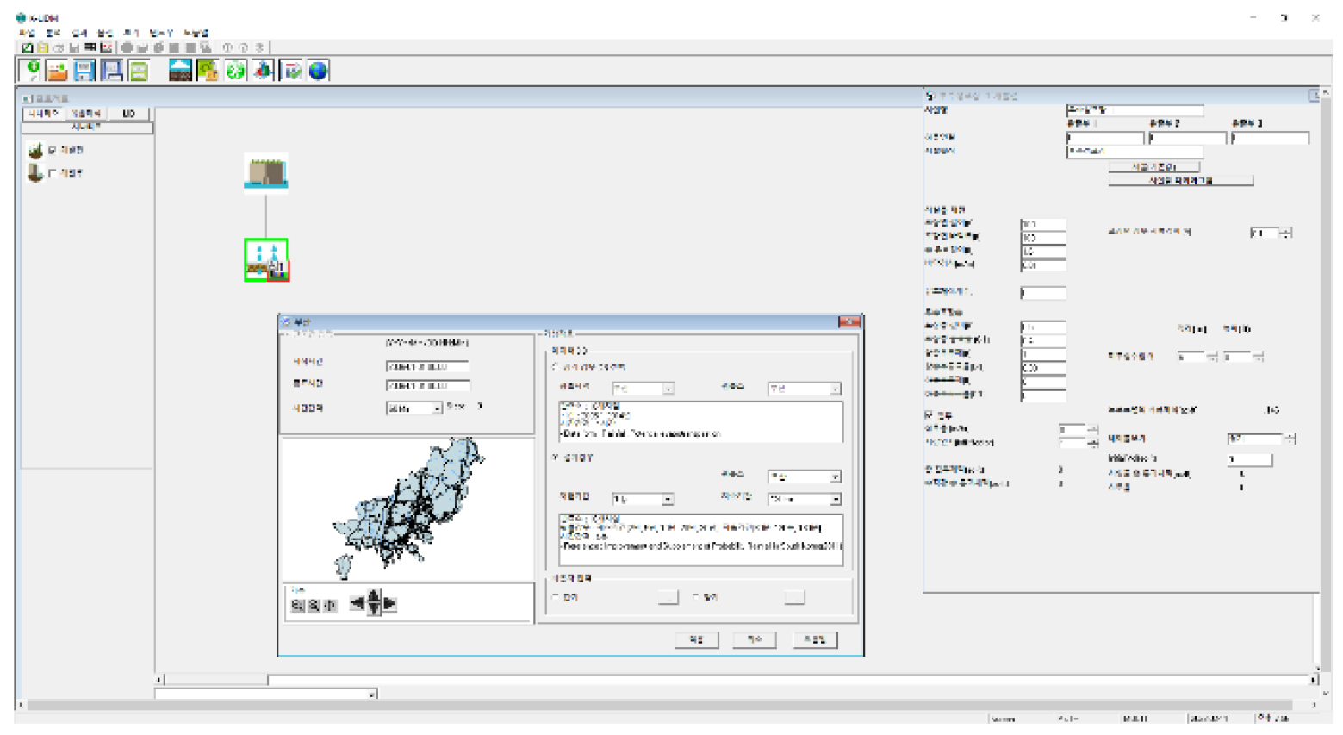Screen dimensions: 1343x735
Task: Click the green recycle-arrows toolbar icon
Action: pos(235,71)
